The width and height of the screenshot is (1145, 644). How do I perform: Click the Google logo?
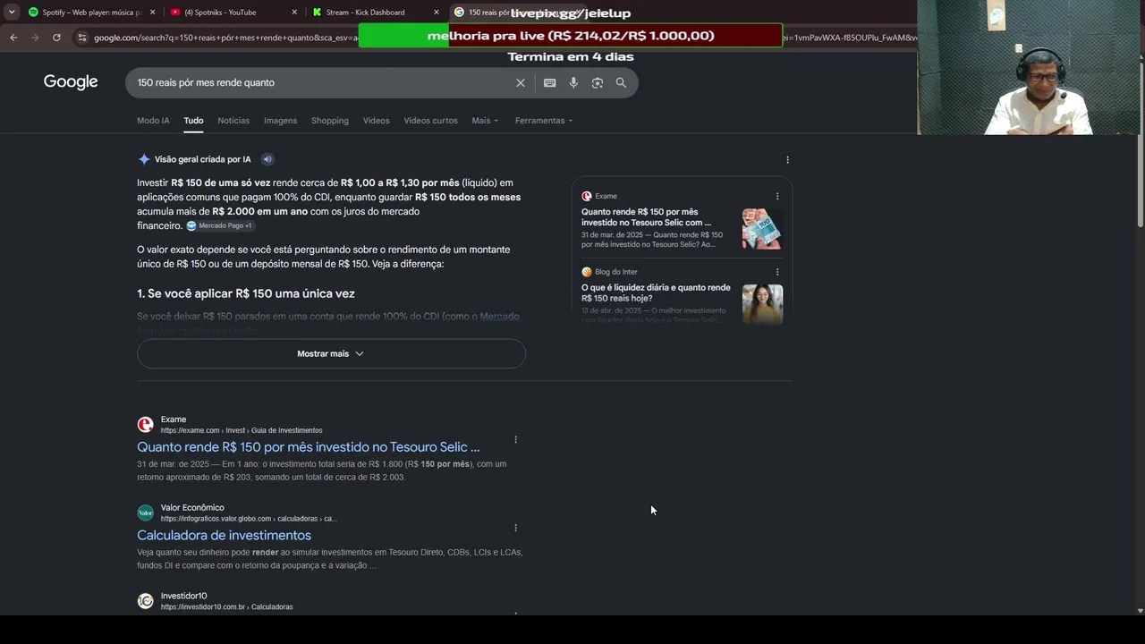[71, 82]
